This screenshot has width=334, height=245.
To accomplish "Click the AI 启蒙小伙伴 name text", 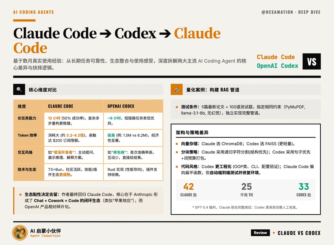I will [x=45, y=231].
